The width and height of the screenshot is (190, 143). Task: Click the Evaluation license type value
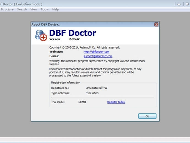click(x=92, y=93)
